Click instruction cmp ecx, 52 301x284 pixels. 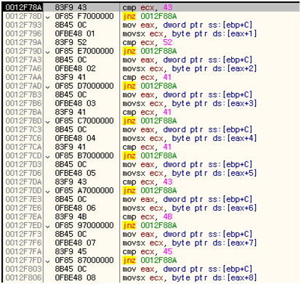pyautogui.click(x=148, y=42)
